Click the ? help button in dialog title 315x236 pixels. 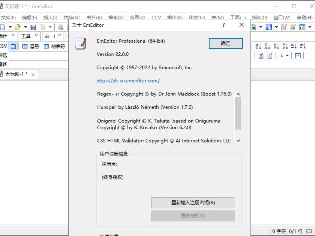pyautogui.click(x=224, y=25)
